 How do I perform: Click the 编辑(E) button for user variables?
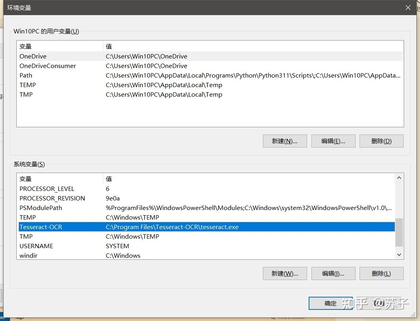pos(333,141)
